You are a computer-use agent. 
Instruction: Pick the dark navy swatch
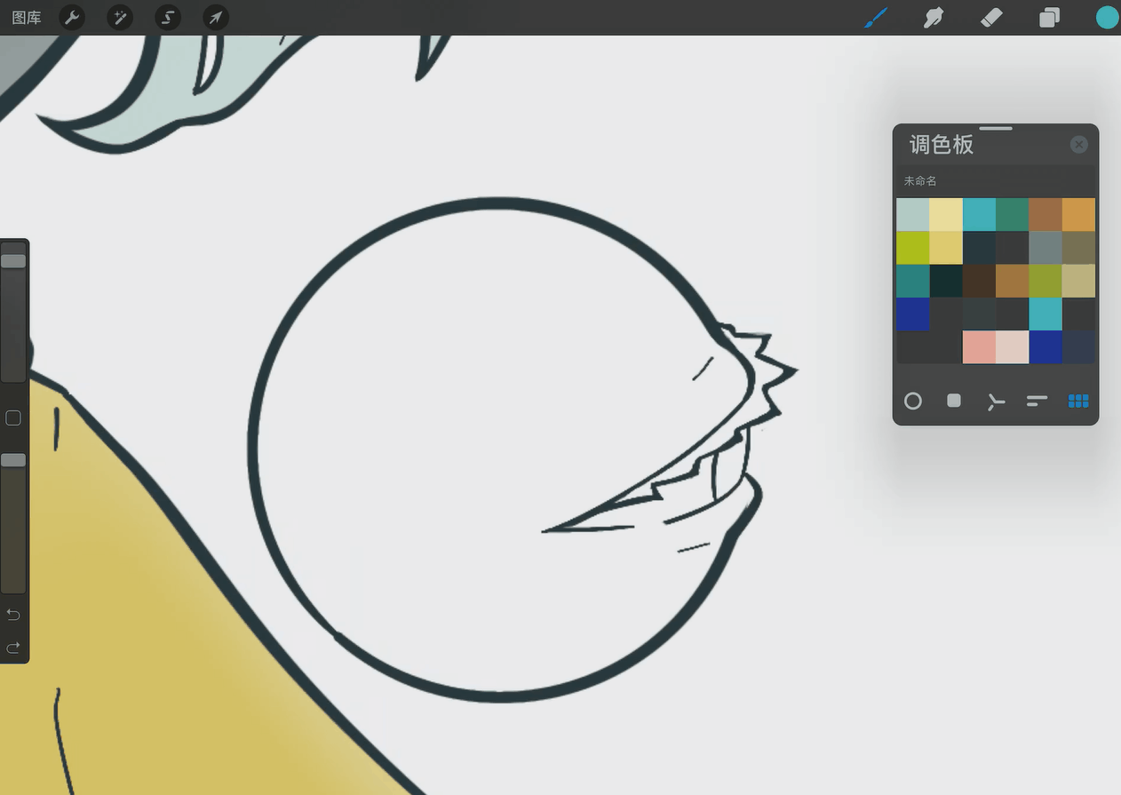click(x=1078, y=347)
